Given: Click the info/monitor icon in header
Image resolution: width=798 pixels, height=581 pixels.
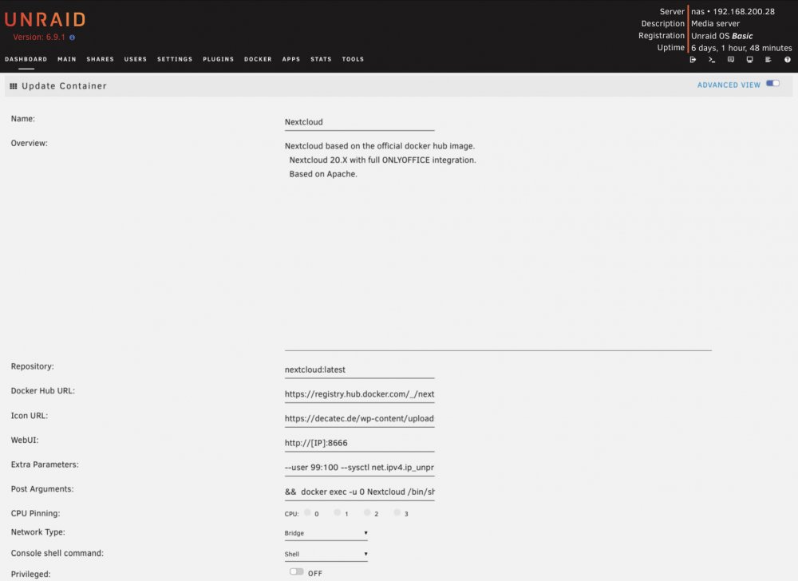Looking at the screenshot, I should pos(749,60).
